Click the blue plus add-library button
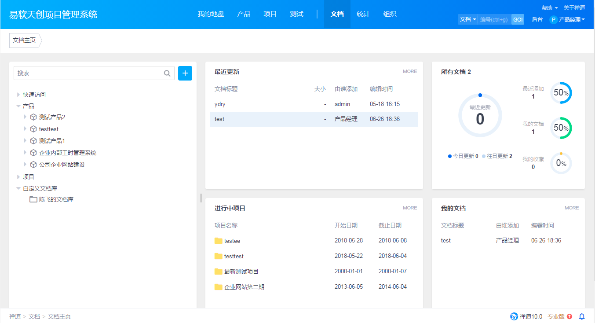 [185, 73]
